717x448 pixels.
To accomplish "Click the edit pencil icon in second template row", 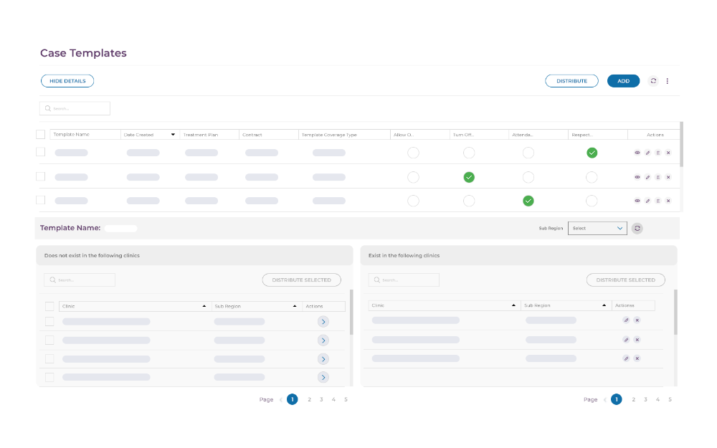I will tap(647, 177).
